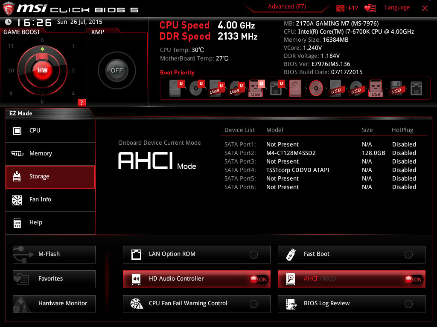This screenshot has width=437, height=327.
Task: Select the UEFI USB CD/DVD boot icon
Action: click(237, 89)
